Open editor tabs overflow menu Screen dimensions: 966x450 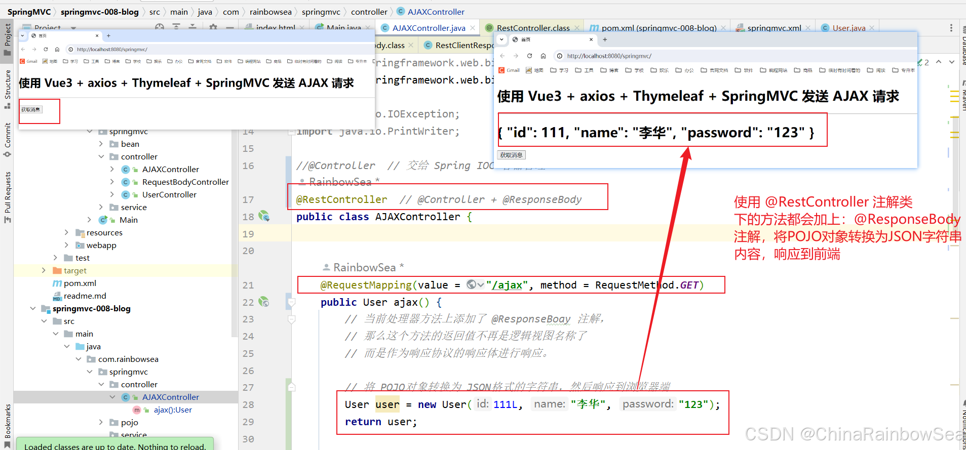click(x=951, y=28)
